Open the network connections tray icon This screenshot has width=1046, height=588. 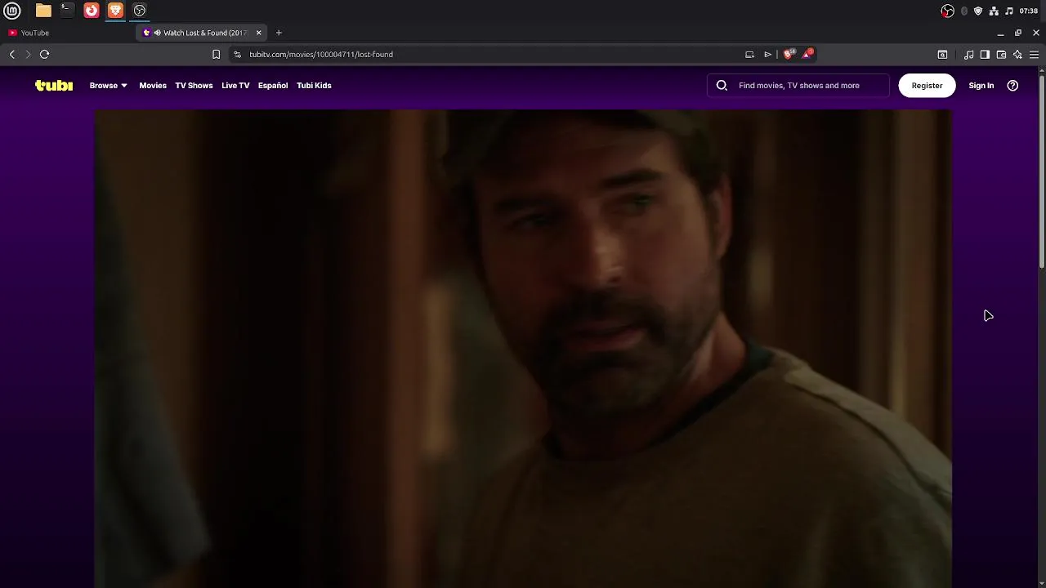point(994,11)
